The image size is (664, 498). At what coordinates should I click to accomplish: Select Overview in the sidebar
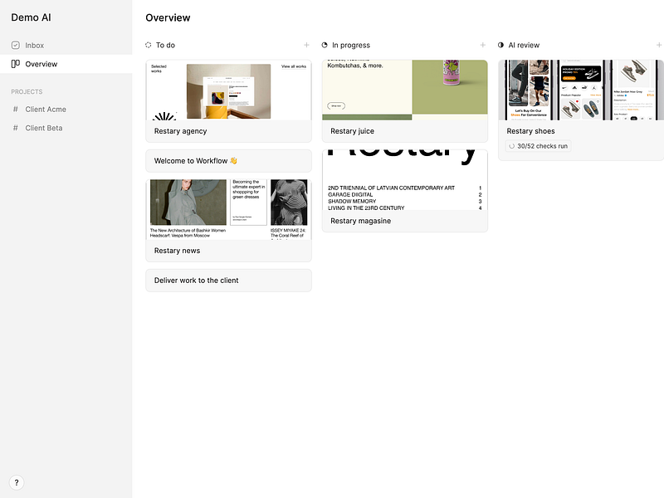point(66,64)
